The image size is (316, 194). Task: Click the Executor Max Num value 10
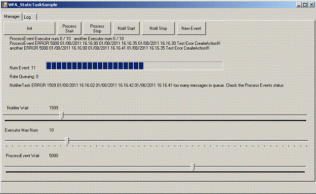coord(51,130)
